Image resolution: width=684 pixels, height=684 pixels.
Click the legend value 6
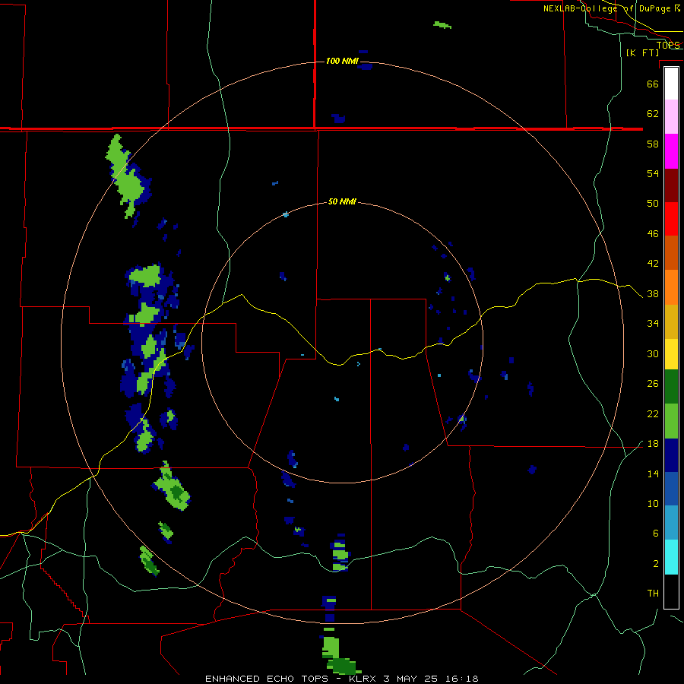(656, 534)
